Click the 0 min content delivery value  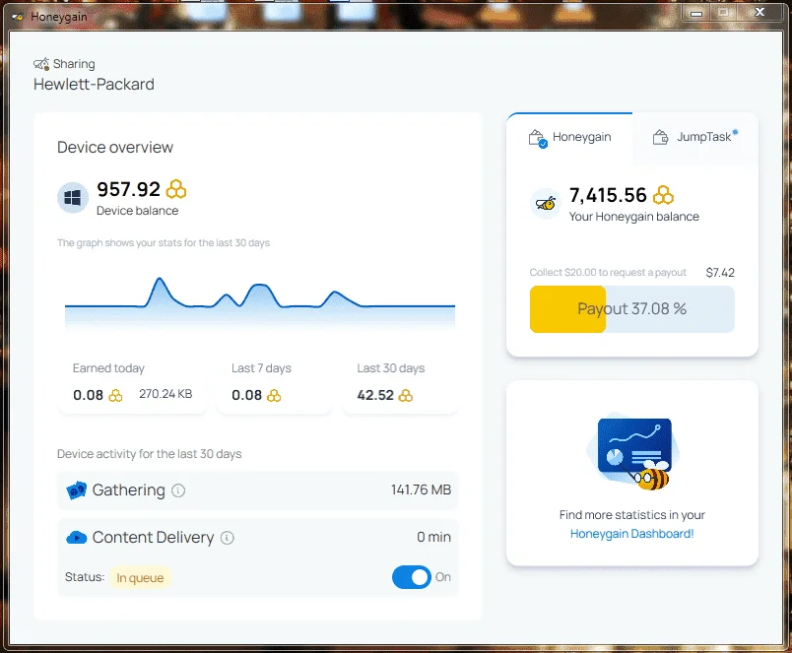click(433, 538)
